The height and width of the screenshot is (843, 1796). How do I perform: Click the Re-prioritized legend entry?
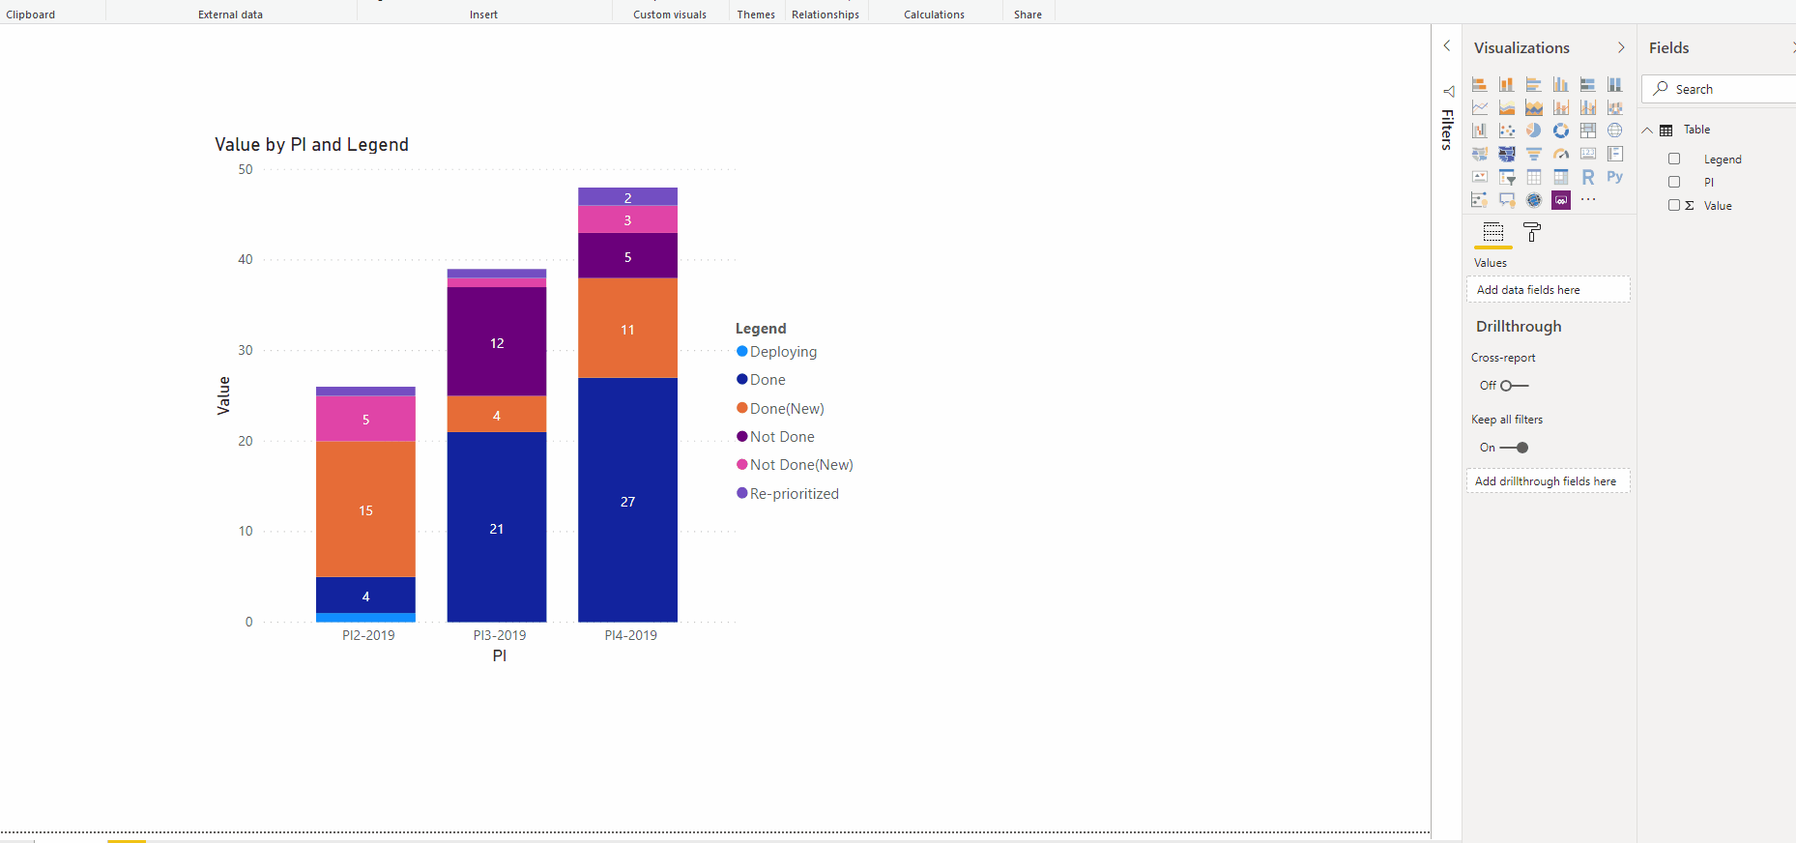[788, 494]
